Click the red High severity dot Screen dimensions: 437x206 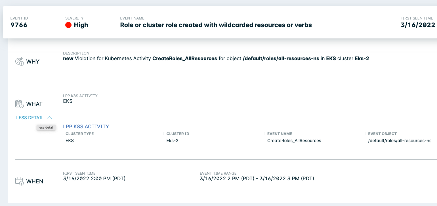[x=68, y=25]
